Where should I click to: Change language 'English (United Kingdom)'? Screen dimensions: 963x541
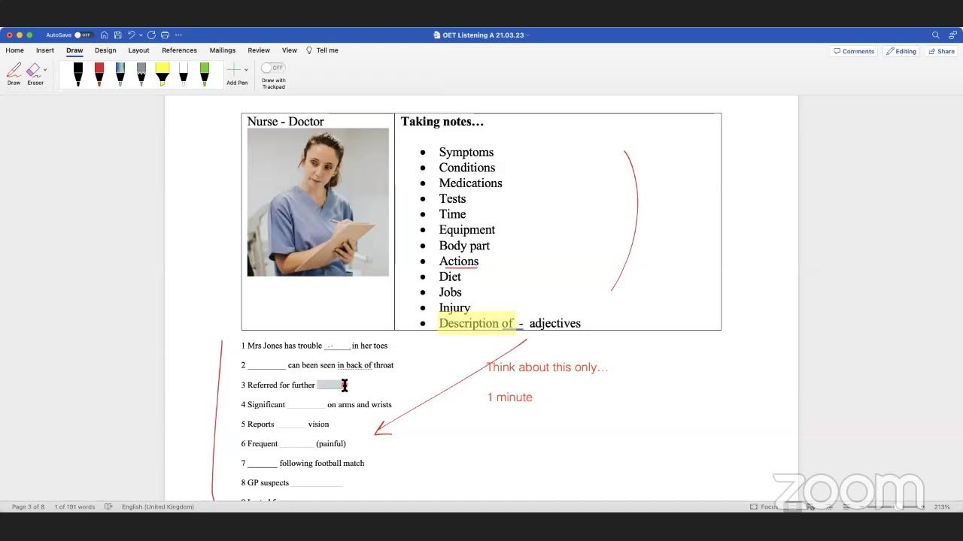coord(158,507)
